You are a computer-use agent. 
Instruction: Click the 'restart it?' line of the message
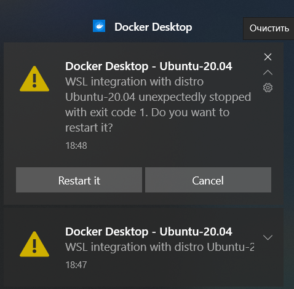(x=89, y=128)
